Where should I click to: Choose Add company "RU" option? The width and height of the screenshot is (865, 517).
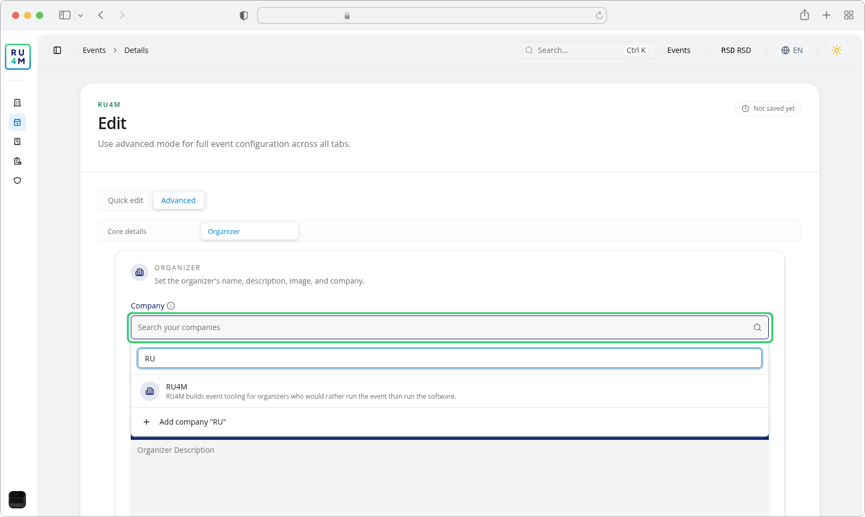tap(450, 422)
